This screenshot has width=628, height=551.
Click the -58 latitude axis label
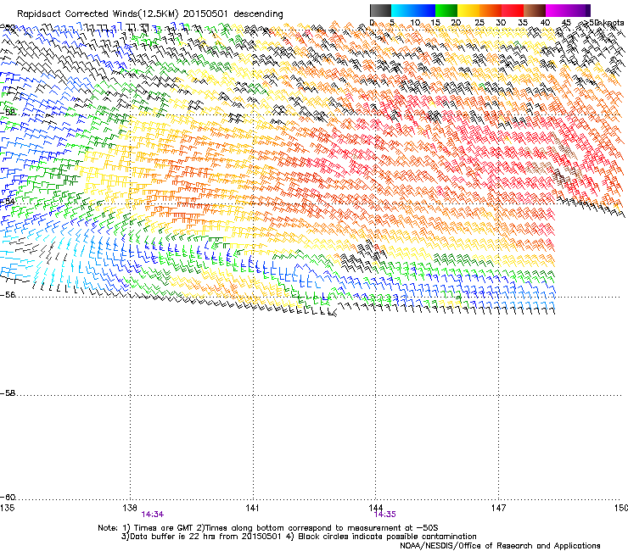click(8, 393)
